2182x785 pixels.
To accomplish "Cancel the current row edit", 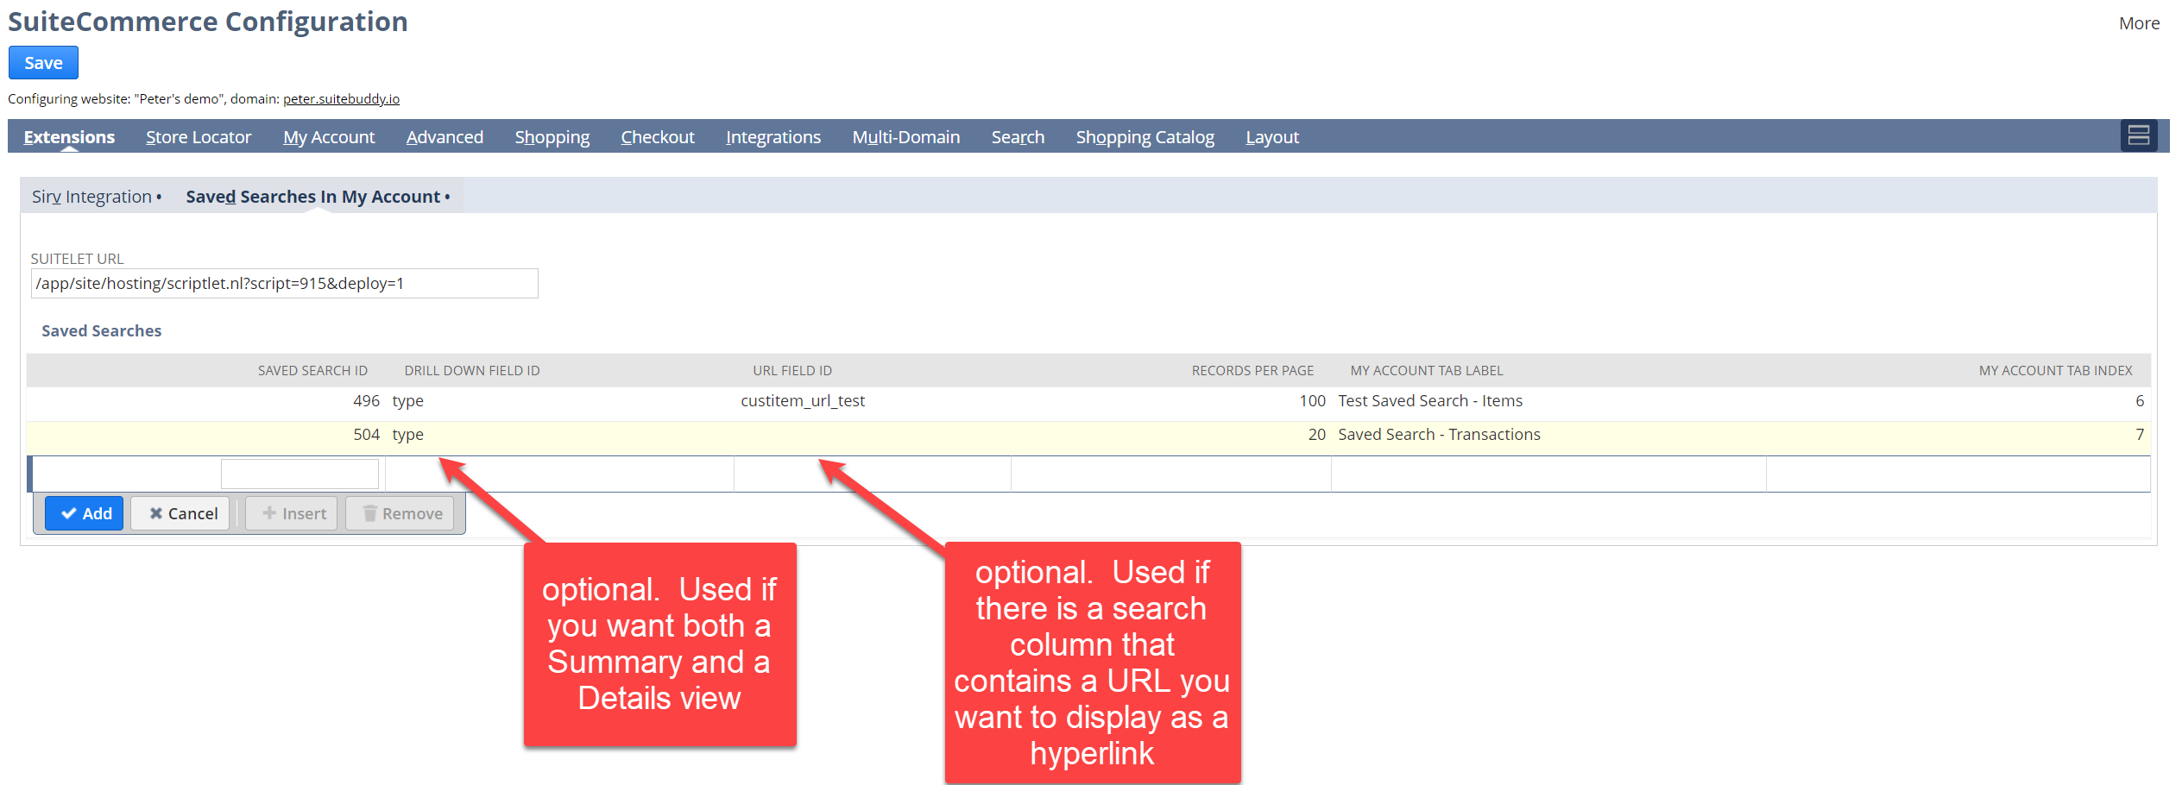I will (x=180, y=514).
